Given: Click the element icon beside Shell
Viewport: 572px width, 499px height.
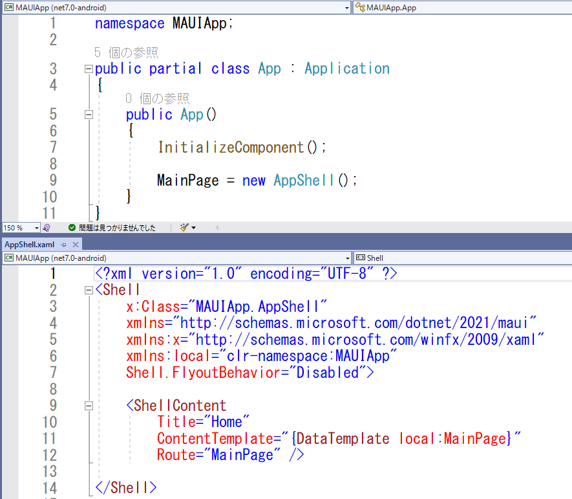Looking at the screenshot, I should click(x=361, y=258).
